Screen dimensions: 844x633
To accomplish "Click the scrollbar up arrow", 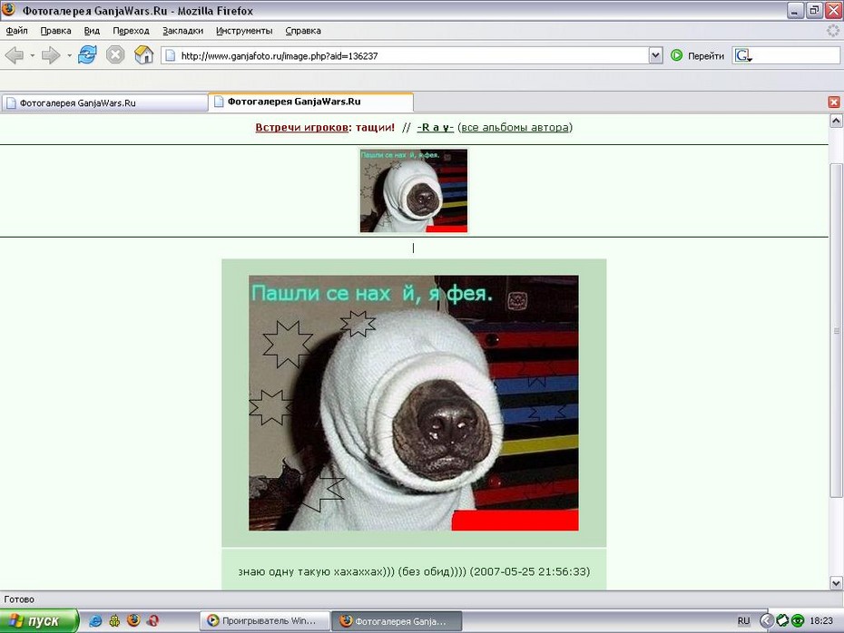I will [836, 121].
